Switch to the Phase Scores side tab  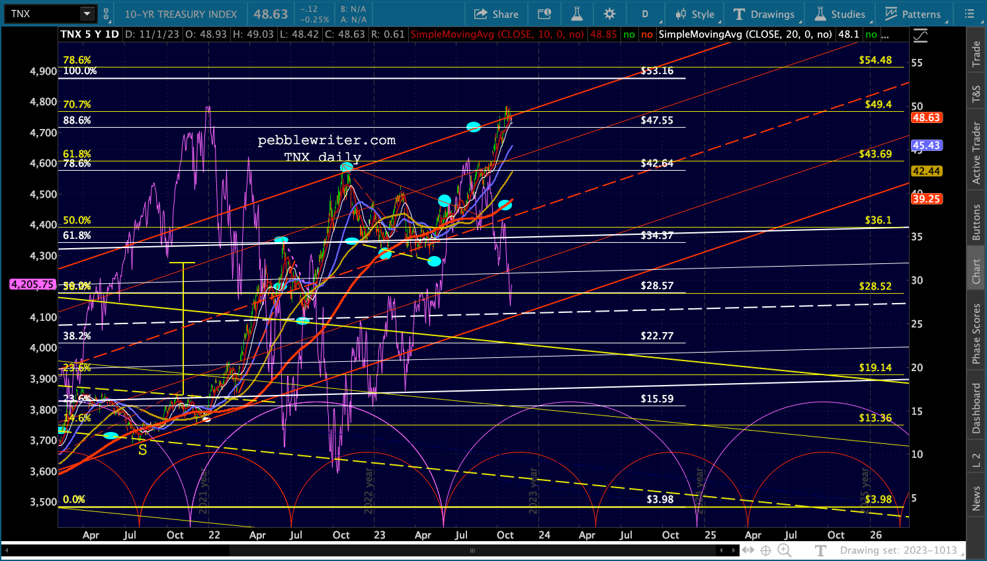(976, 333)
